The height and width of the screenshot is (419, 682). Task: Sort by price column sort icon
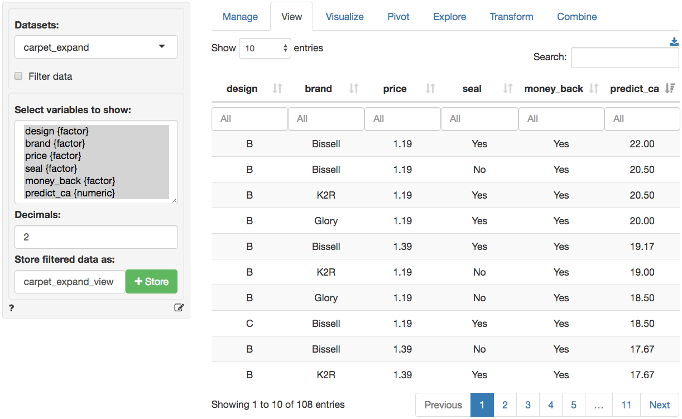click(x=430, y=89)
